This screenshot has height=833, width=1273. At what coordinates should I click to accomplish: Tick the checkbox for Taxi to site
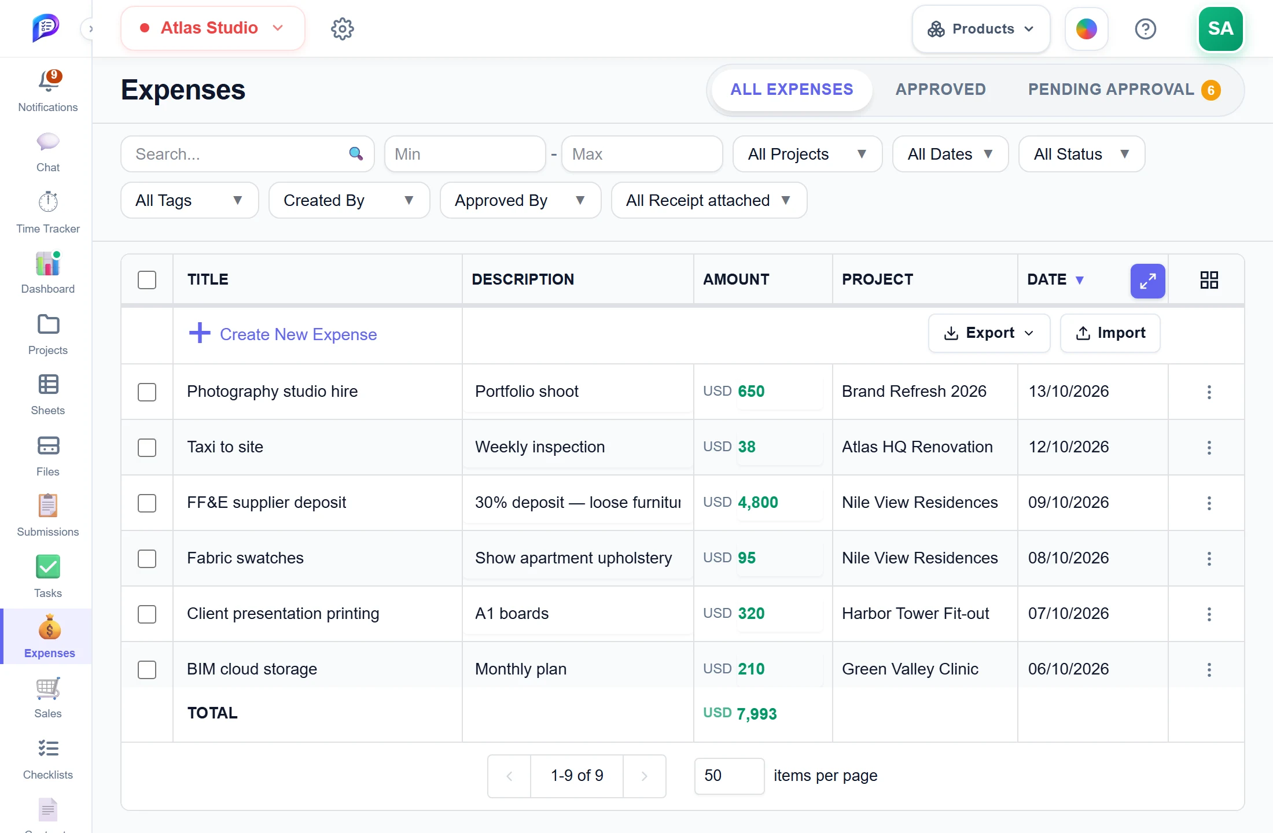click(147, 447)
